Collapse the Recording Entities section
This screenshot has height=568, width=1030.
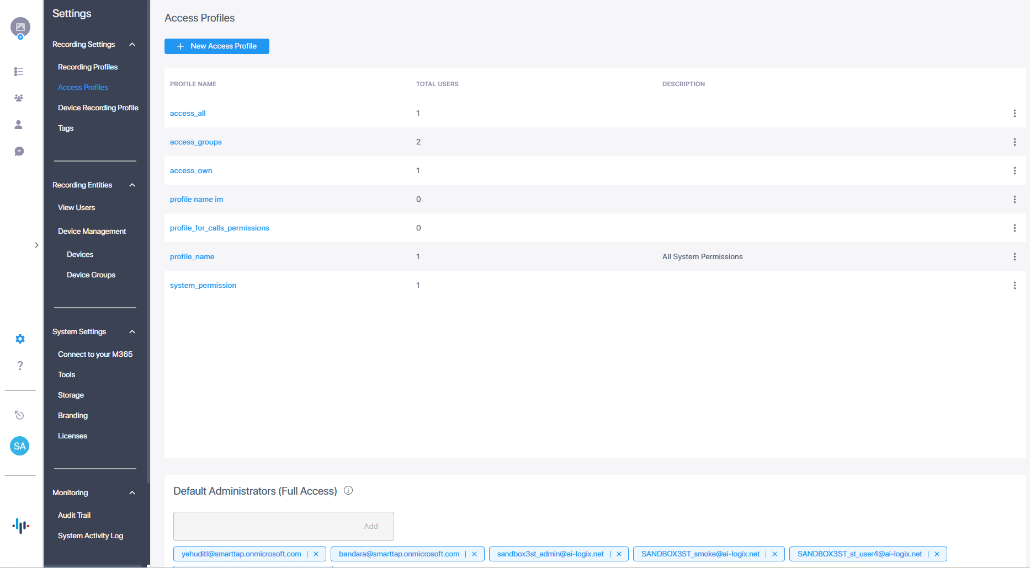pyautogui.click(x=132, y=185)
